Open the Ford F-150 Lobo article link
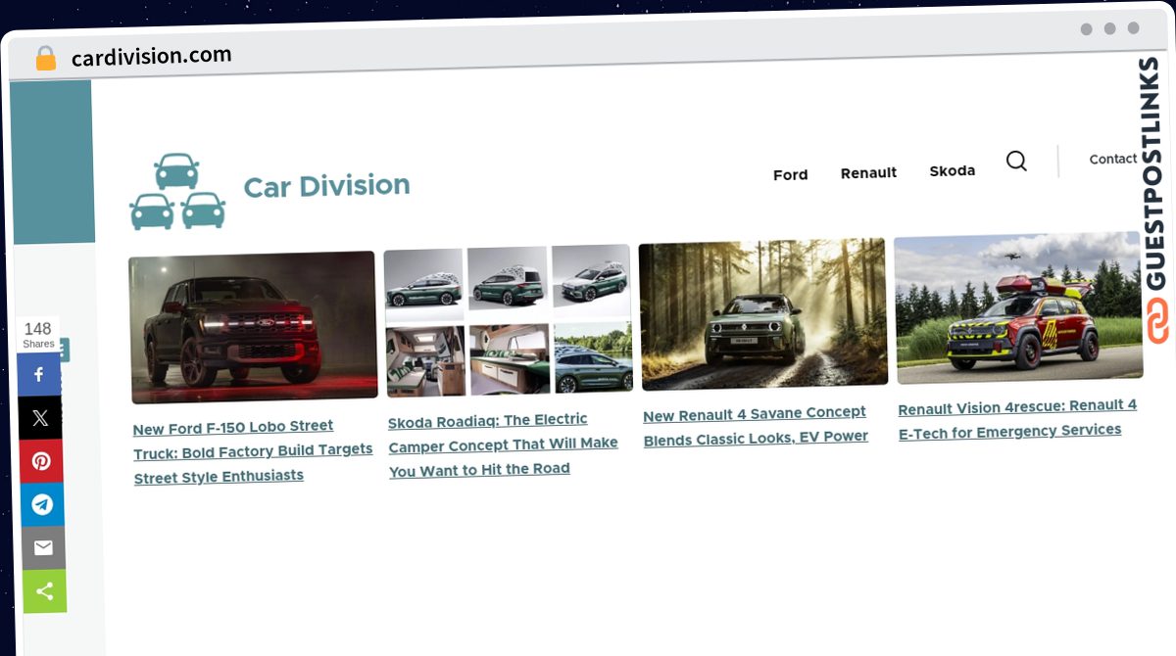The width and height of the screenshot is (1176, 656). (x=253, y=451)
